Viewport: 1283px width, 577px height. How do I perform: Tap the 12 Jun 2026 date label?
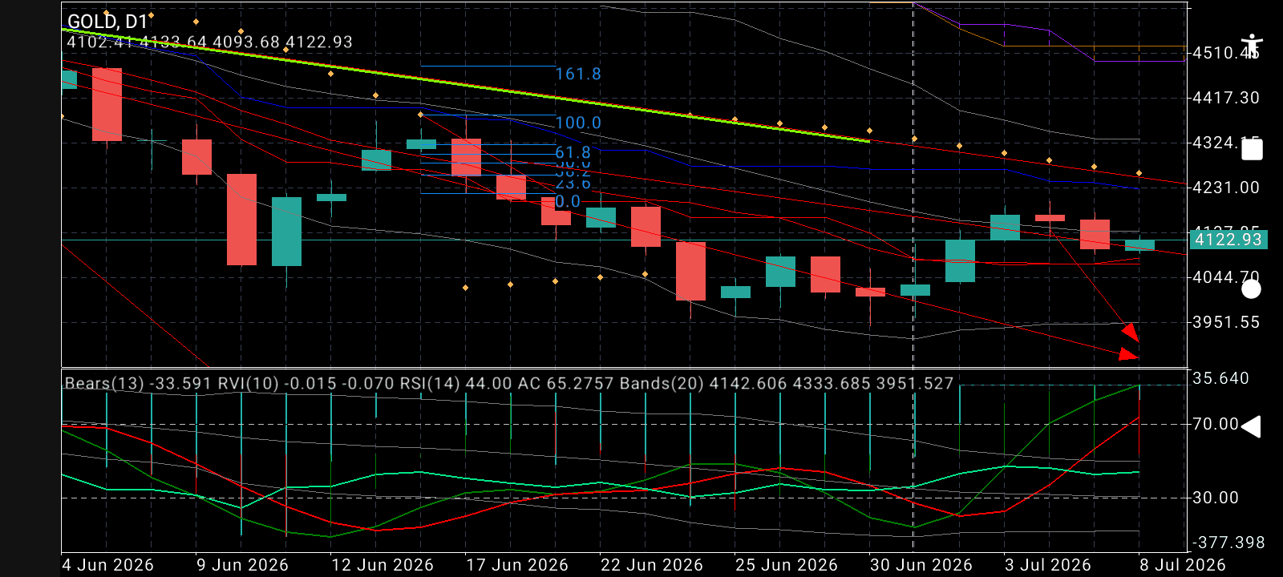382,565
